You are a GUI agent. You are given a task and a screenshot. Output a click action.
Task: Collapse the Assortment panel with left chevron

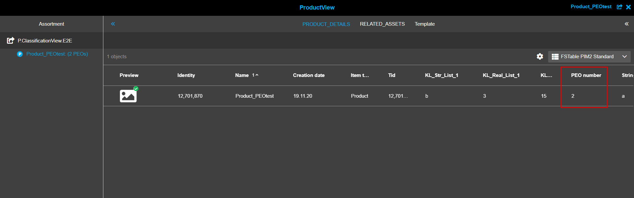[x=113, y=24]
